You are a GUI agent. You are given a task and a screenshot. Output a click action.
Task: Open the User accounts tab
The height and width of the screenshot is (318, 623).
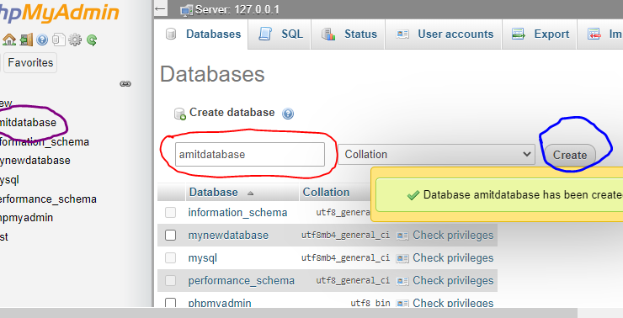[445, 34]
